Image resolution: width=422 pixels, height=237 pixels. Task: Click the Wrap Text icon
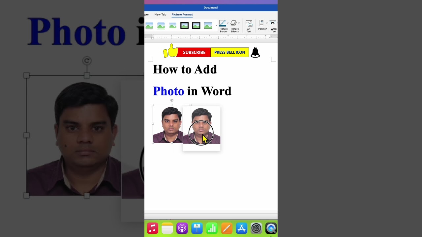point(273,23)
